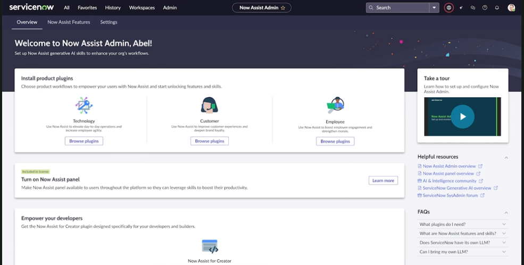Screen dimensions: 524x265
Task: Click the search magnifier icon
Action: pyautogui.click(x=371, y=7)
